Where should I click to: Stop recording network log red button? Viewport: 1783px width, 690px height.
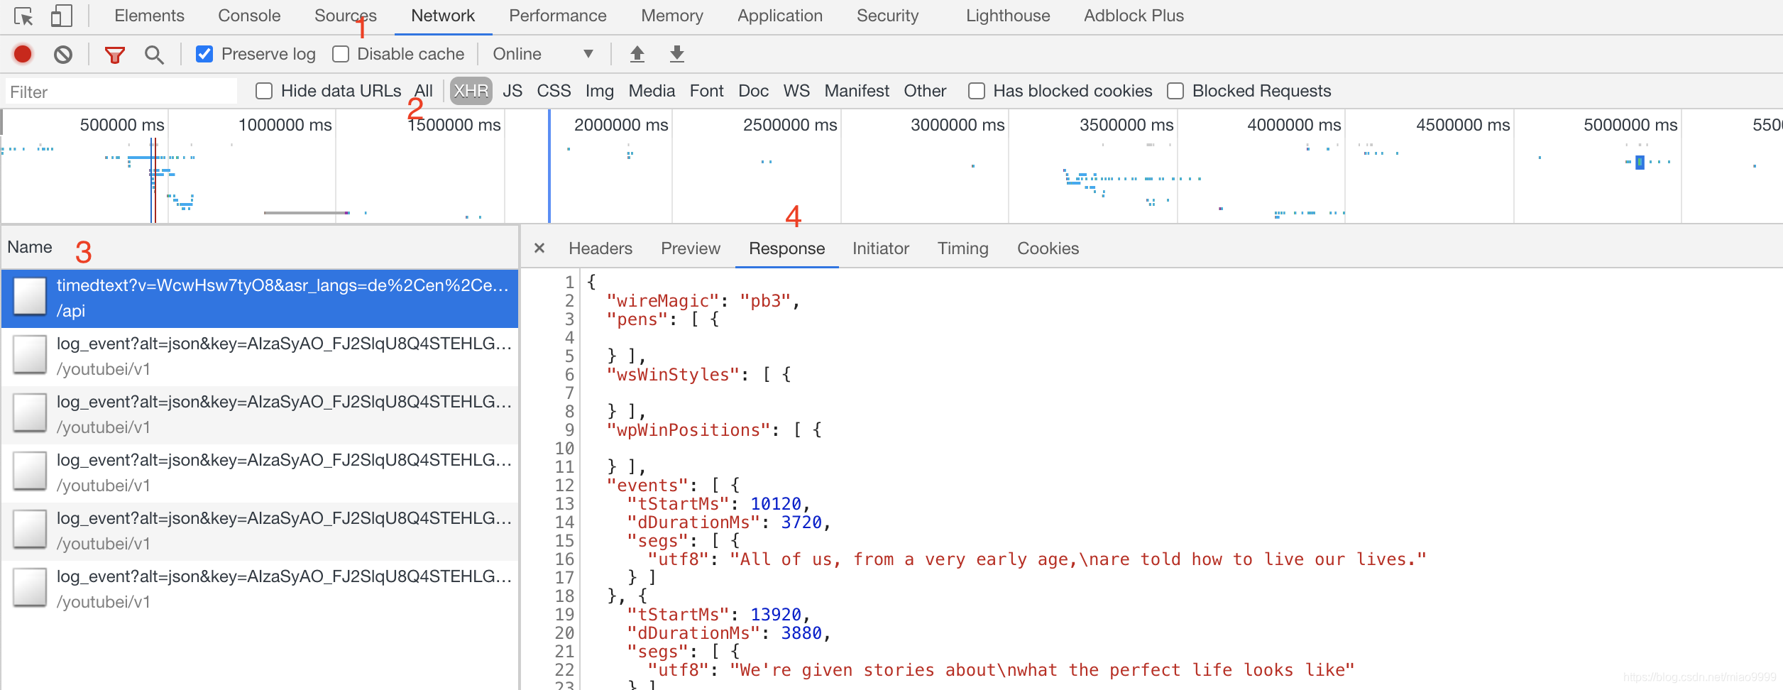pos(23,54)
